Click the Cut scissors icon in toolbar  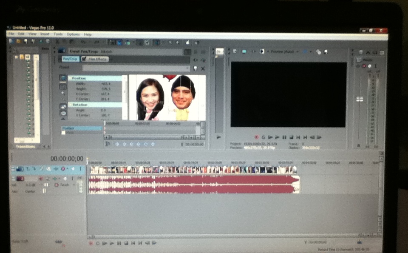point(57,41)
